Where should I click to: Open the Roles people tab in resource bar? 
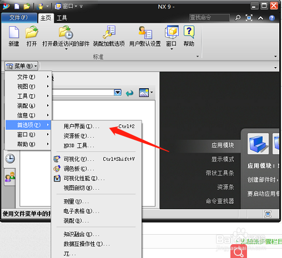(10, 177)
